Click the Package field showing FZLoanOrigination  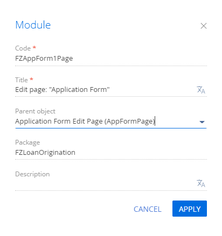111,153
